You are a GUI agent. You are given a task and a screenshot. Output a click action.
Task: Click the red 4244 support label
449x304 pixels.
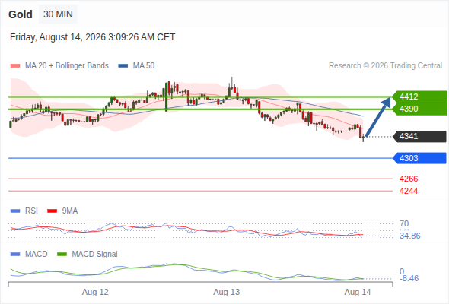coord(409,191)
